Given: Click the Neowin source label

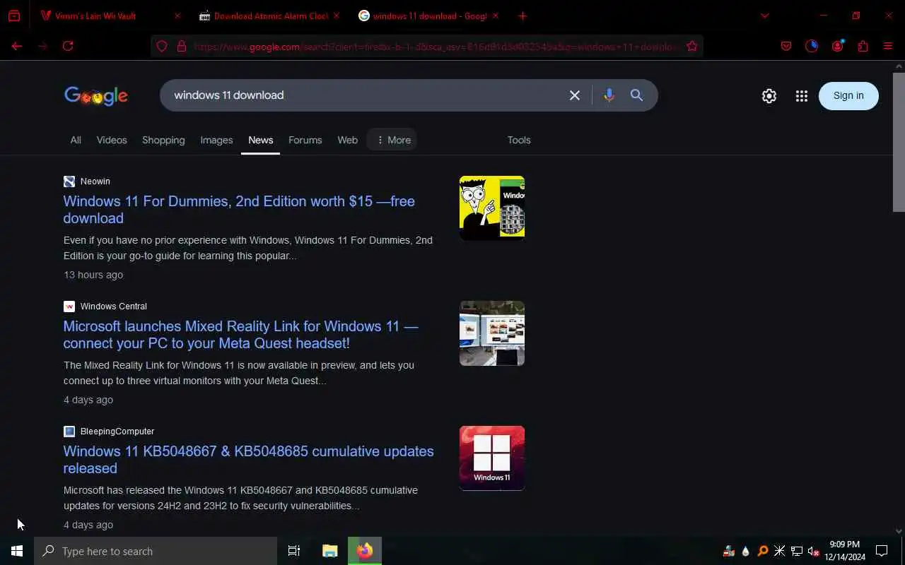Looking at the screenshot, I should [x=95, y=182].
